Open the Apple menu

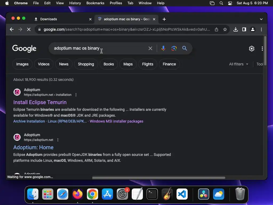7,3
